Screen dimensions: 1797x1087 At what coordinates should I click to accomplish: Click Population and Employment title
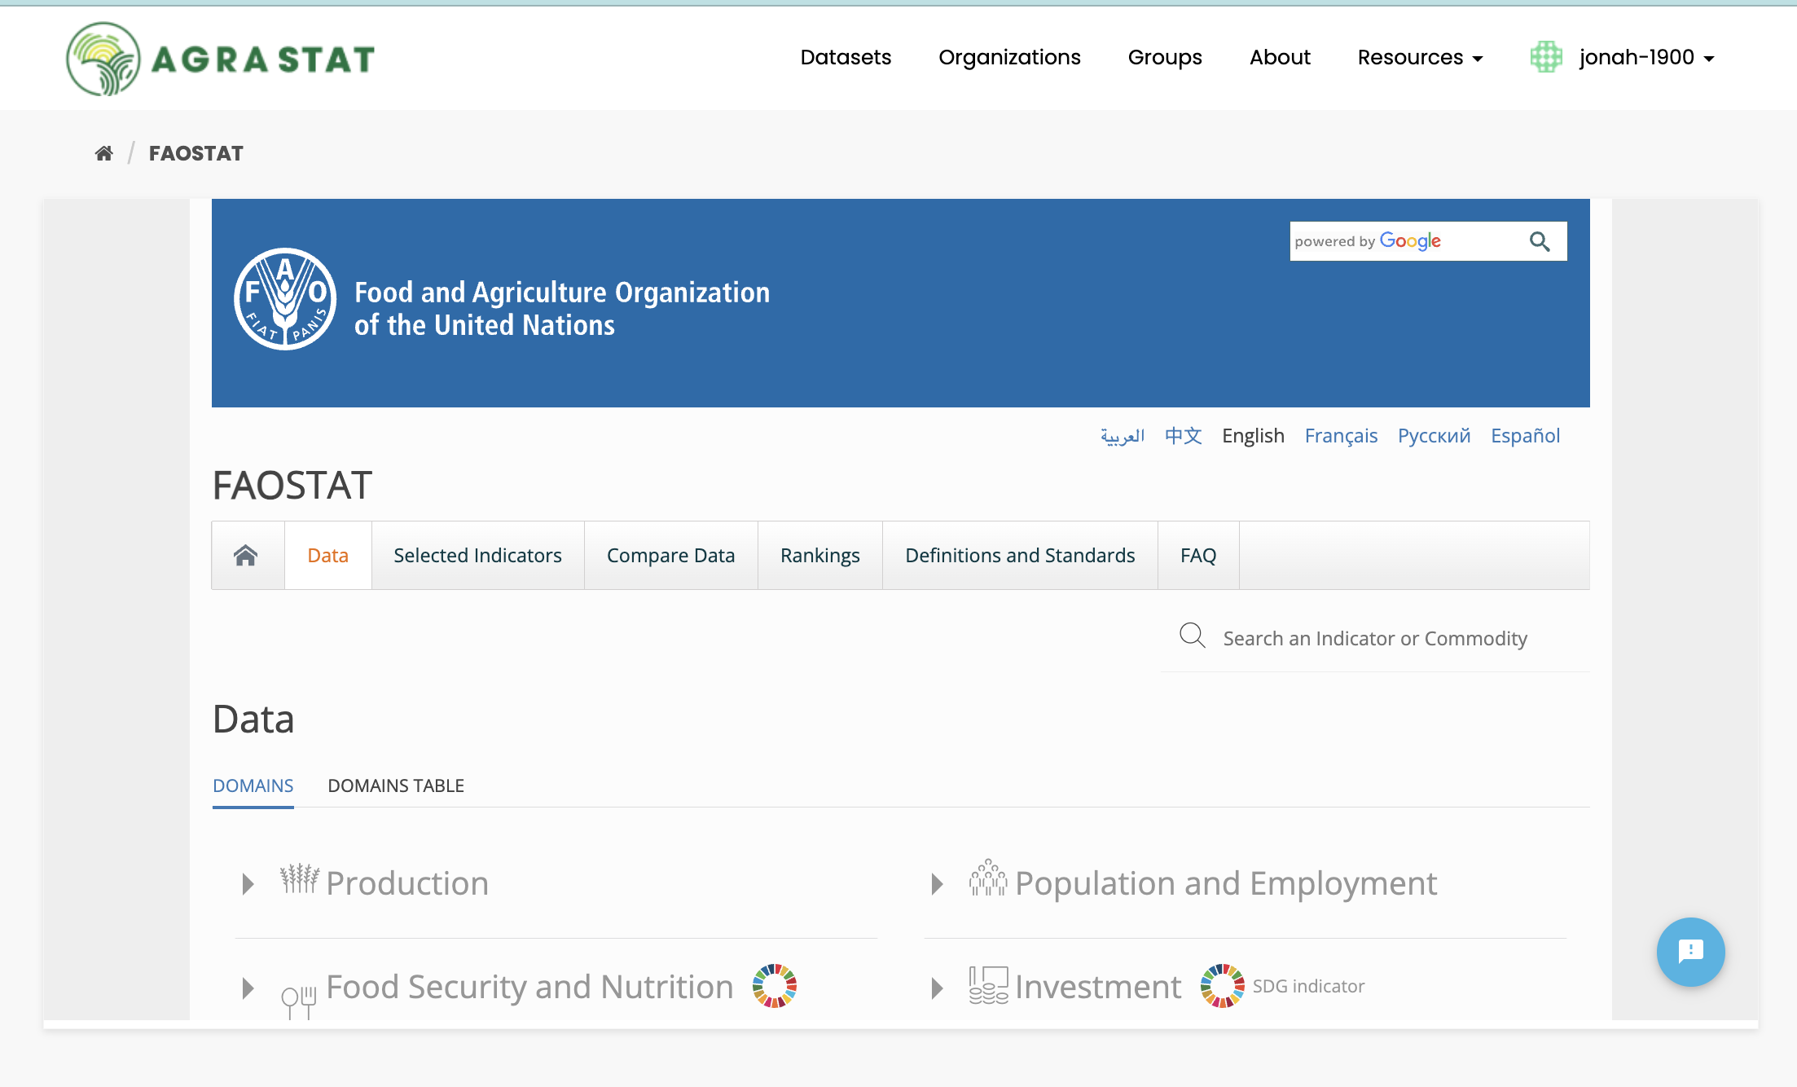[1226, 883]
